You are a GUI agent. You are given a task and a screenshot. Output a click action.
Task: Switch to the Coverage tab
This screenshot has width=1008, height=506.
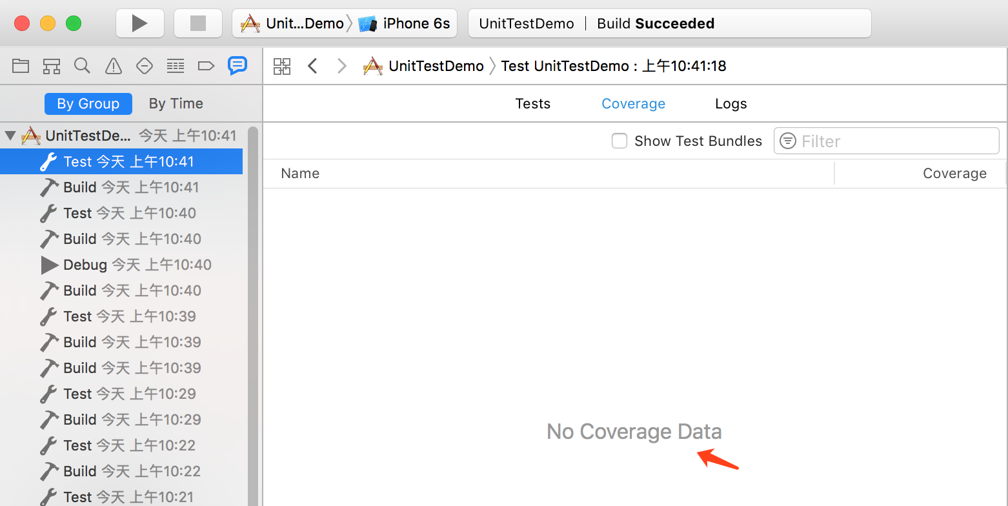(x=634, y=104)
